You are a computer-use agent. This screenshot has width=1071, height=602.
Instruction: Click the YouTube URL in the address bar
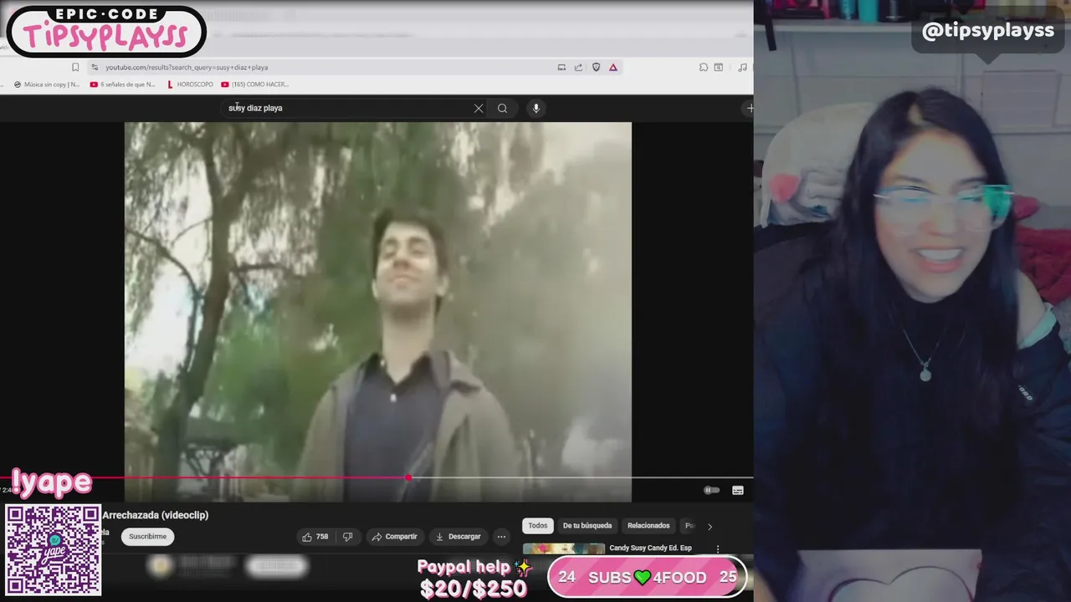[x=187, y=68]
